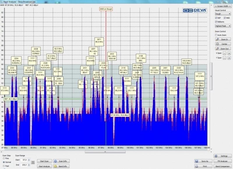Viewport: 233px width, 169px height.
Task: Select the Normal scan step
Action: pyautogui.click(x=4, y=162)
